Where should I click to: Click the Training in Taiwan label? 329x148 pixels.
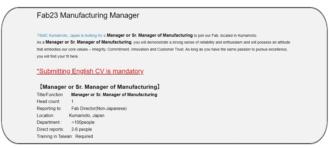click(54, 136)
